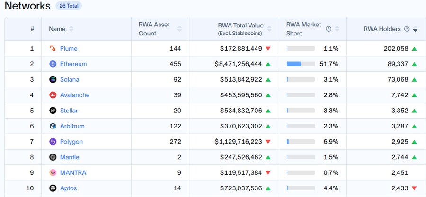Click Ethereum's 51.7% market share bar

pos(301,64)
